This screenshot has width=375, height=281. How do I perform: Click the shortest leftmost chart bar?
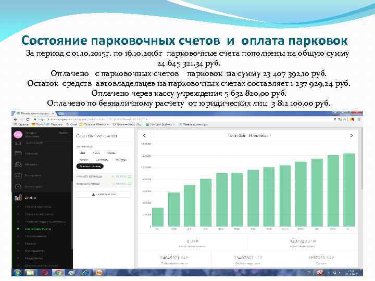158,217
